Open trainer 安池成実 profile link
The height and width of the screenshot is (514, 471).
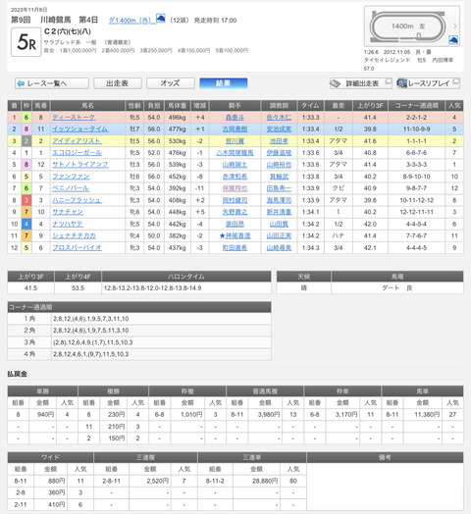(279, 129)
